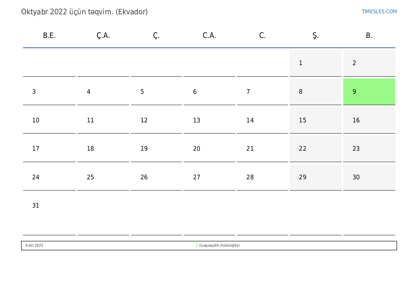Viewport: 418px width, 296px height.
Task: Click date 15 in Saturday column
Action: coord(315,120)
